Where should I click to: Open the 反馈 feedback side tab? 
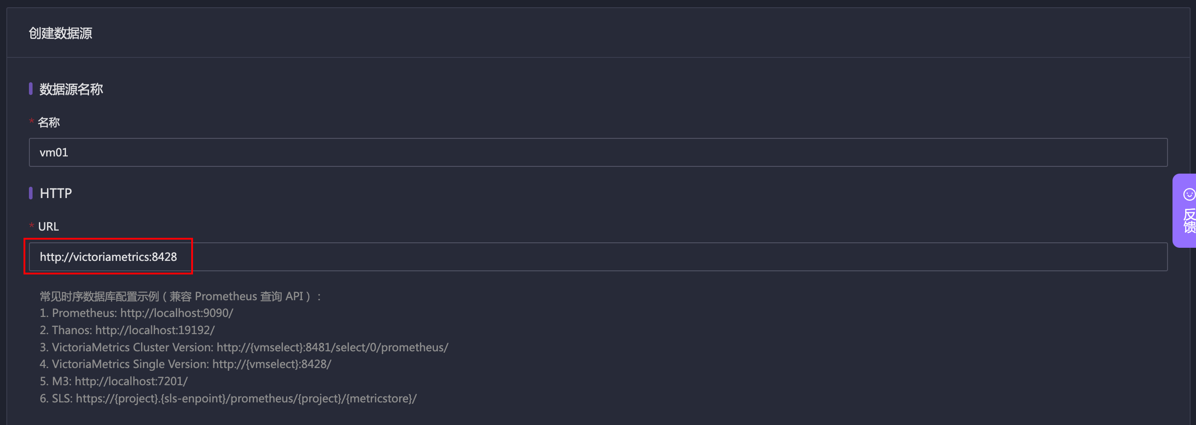[1184, 211]
